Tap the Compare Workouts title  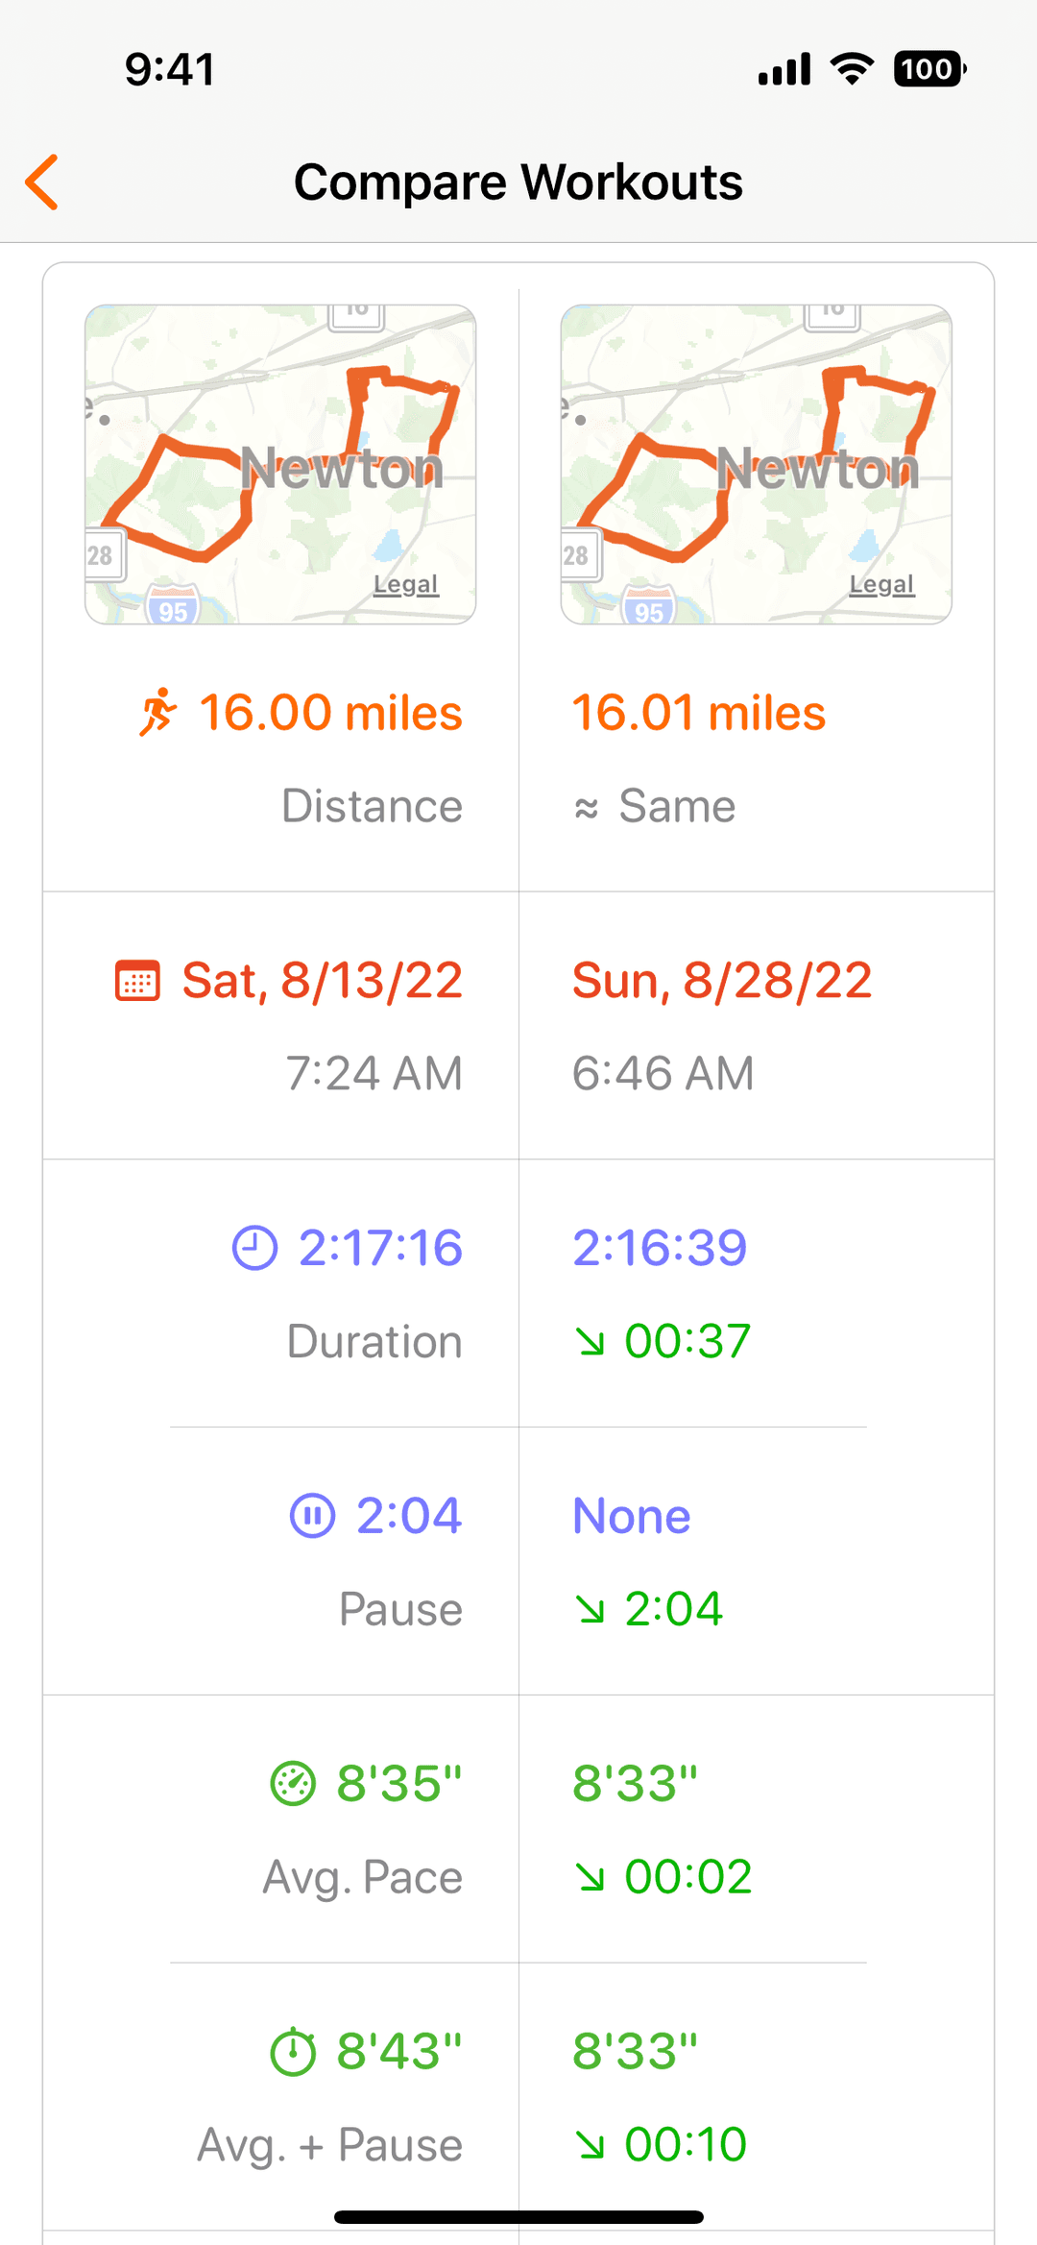coord(518,182)
